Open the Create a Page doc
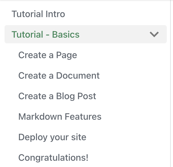Screen dimensions: 173x167 point(48,55)
